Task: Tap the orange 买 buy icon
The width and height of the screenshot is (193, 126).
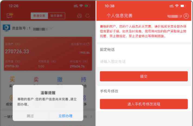Action: 12,79
